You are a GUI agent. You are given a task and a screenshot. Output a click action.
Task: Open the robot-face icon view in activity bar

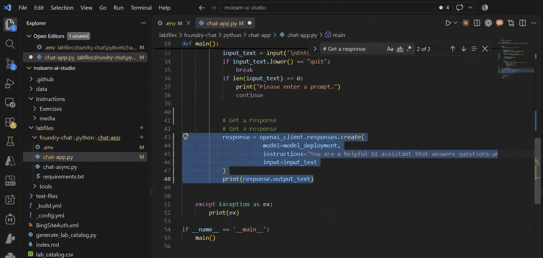click(10, 219)
